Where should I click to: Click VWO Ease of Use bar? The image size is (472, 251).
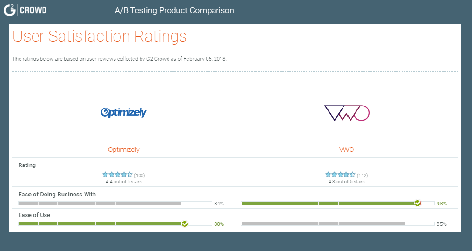coord(338,224)
